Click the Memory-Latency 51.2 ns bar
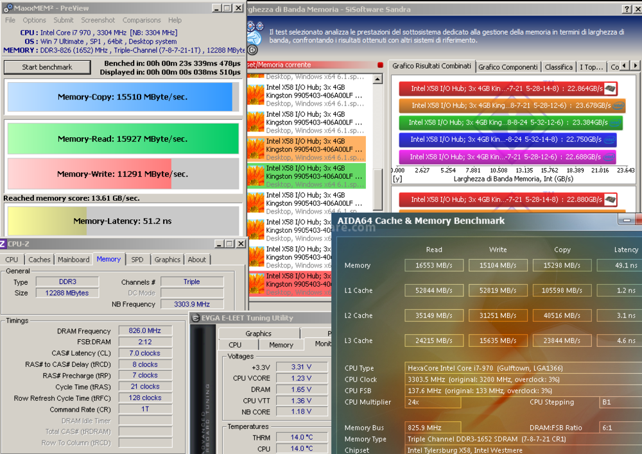This screenshot has width=642, height=454. coord(123,221)
